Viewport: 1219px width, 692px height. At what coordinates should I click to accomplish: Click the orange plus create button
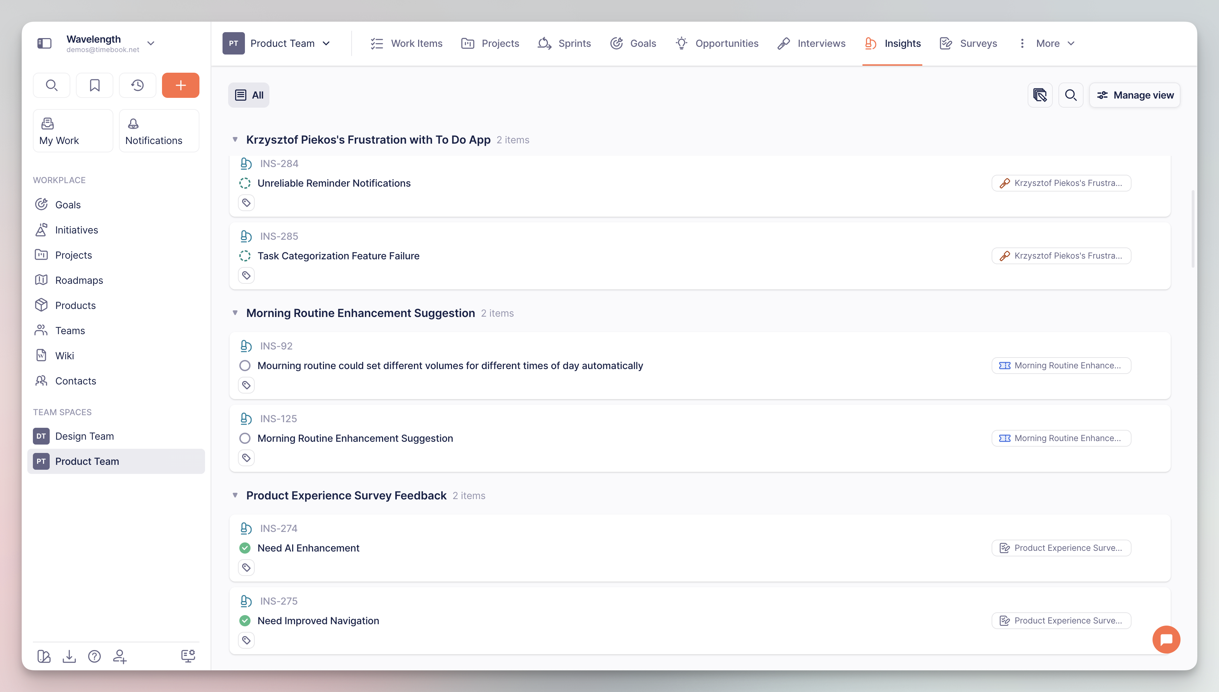click(180, 85)
